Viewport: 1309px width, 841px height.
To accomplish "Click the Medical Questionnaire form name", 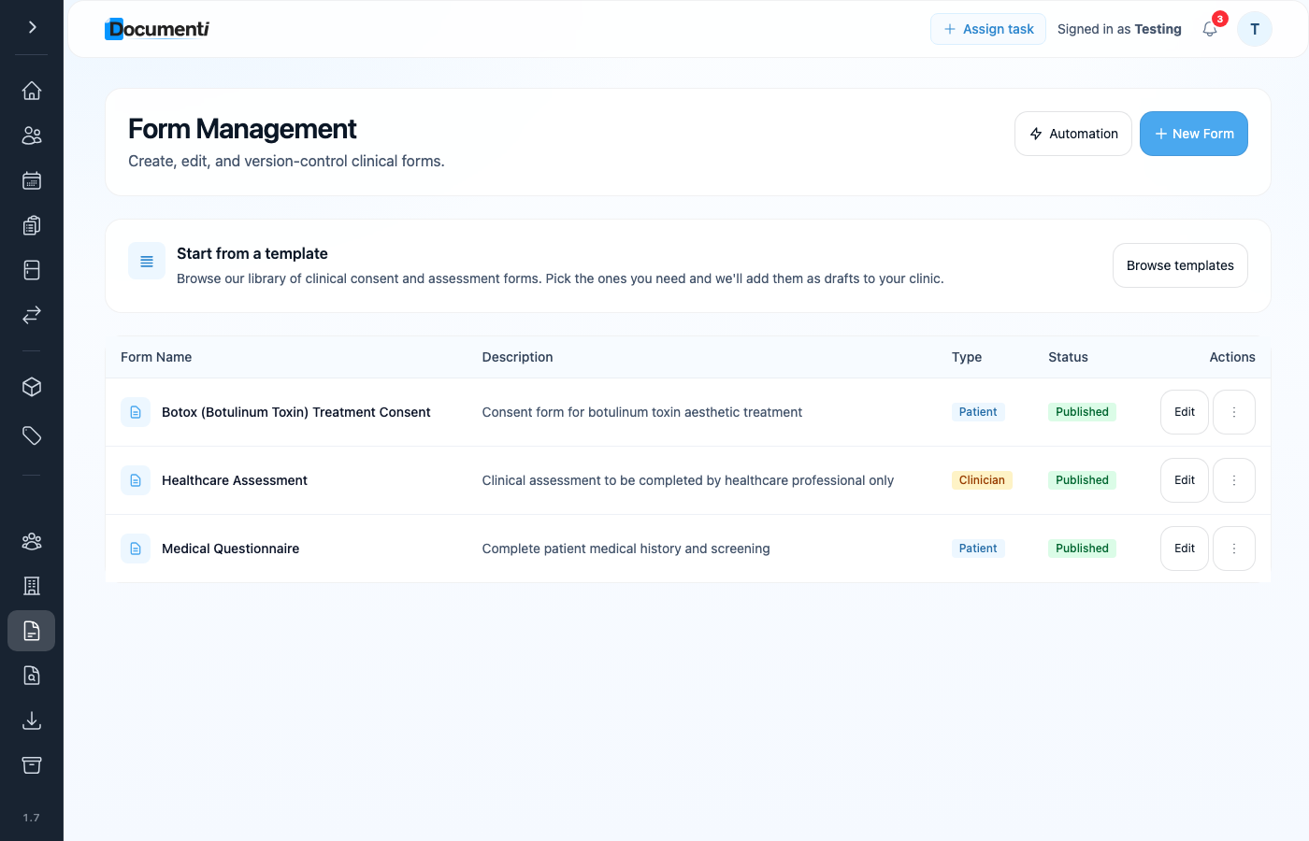I will click(x=230, y=549).
